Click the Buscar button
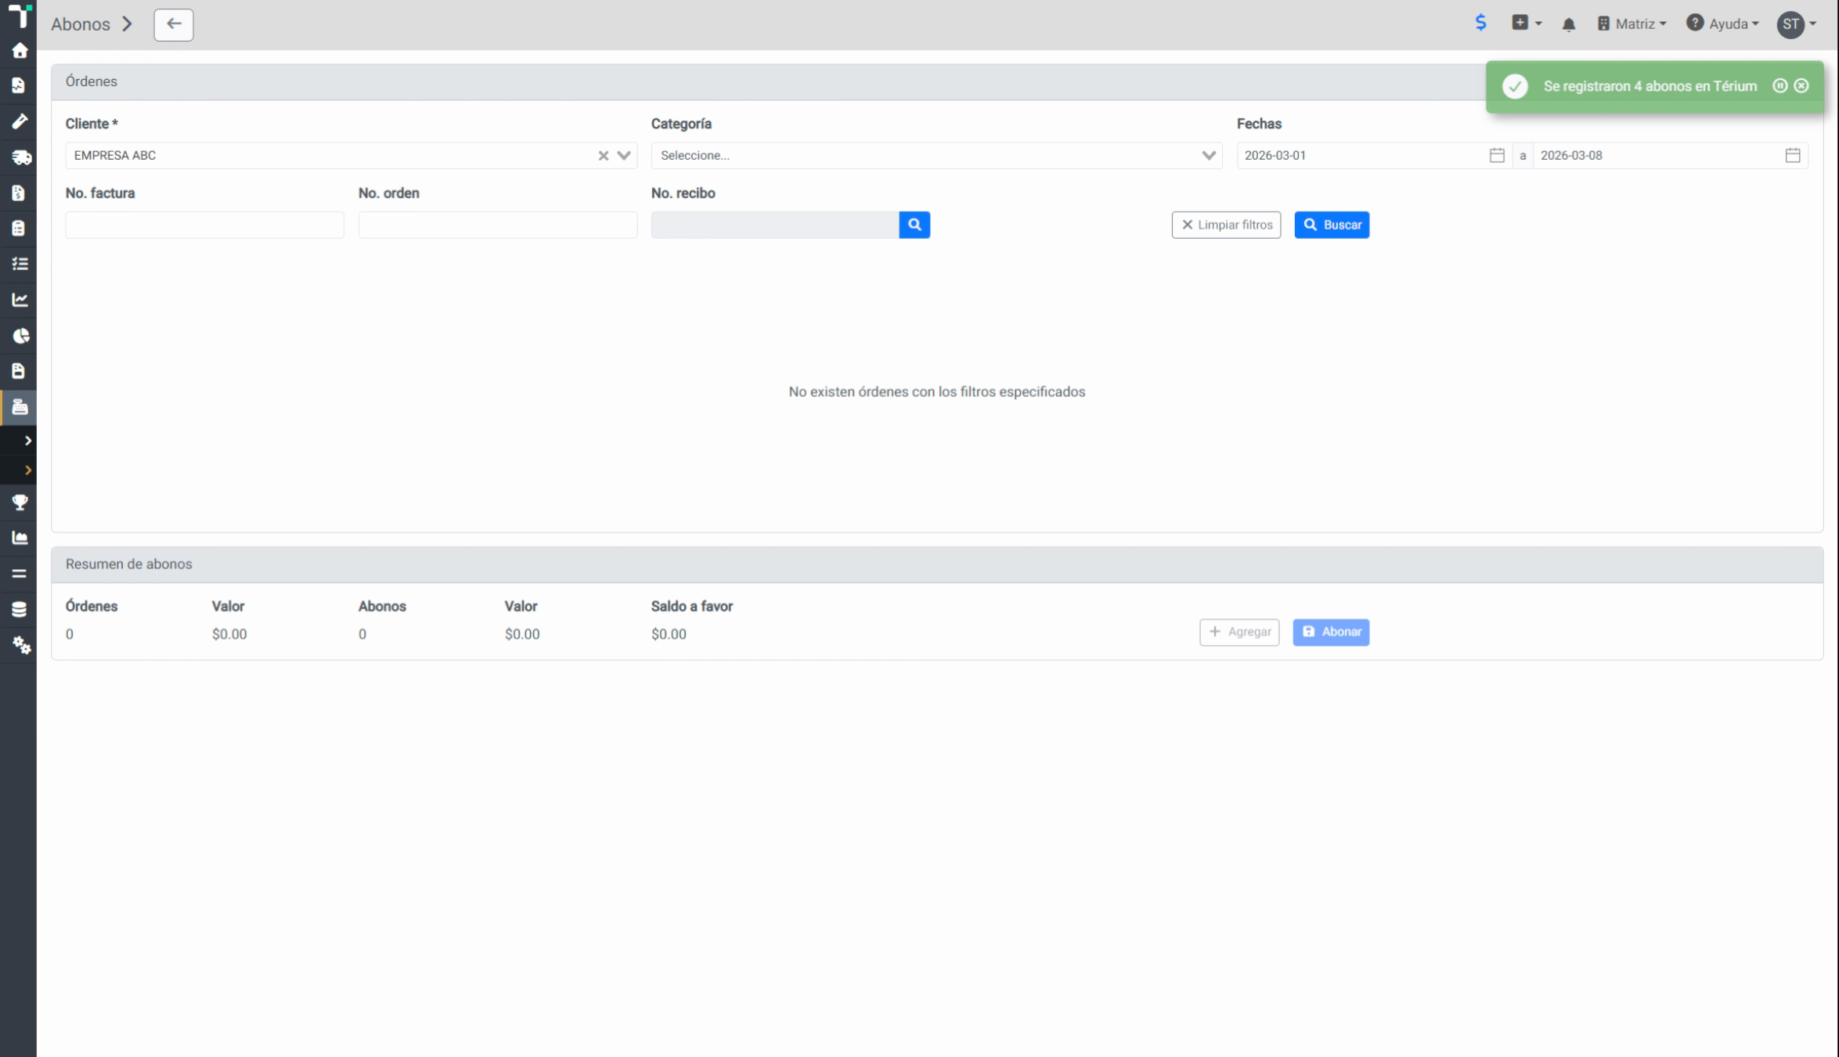Viewport: 1839px width, 1057px height. tap(1332, 225)
